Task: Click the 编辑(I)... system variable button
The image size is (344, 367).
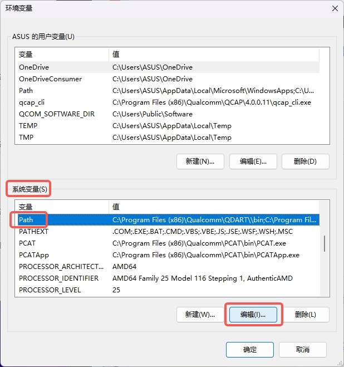Action: tap(253, 315)
